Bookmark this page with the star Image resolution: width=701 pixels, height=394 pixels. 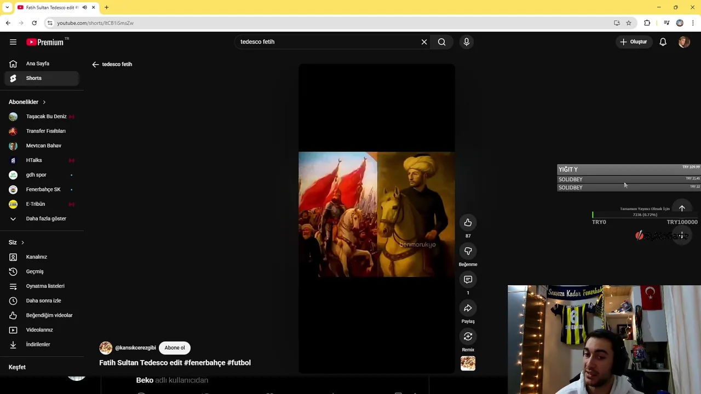click(629, 23)
